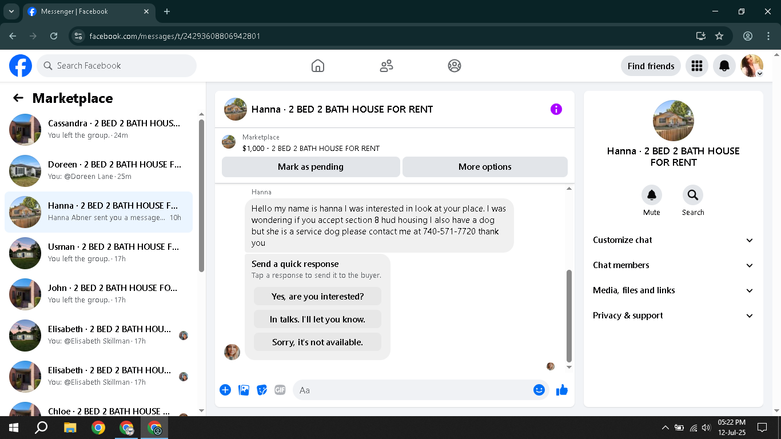The height and width of the screenshot is (439, 781).
Task: Click the Facebook logo icon
Action: [21, 66]
